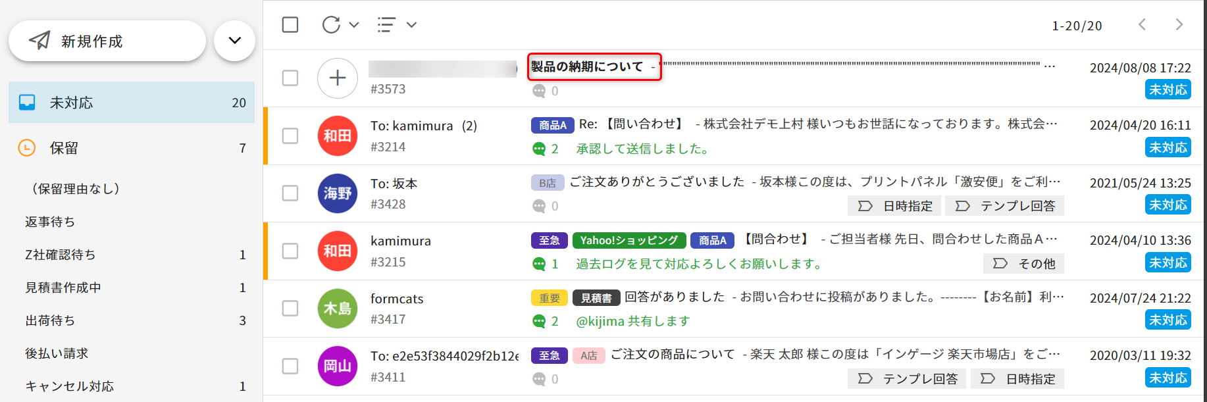This screenshot has width=1207, height=402.
Task: Open the refresh options dropdown arrow
Action: point(354,25)
